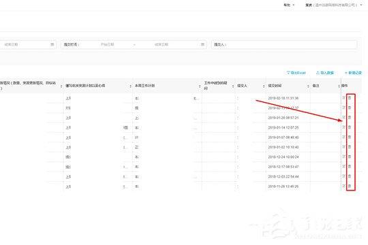Open the user account dropdown at top right
The height and width of the screenshot is (245, 368).
[x=333, y=5]
